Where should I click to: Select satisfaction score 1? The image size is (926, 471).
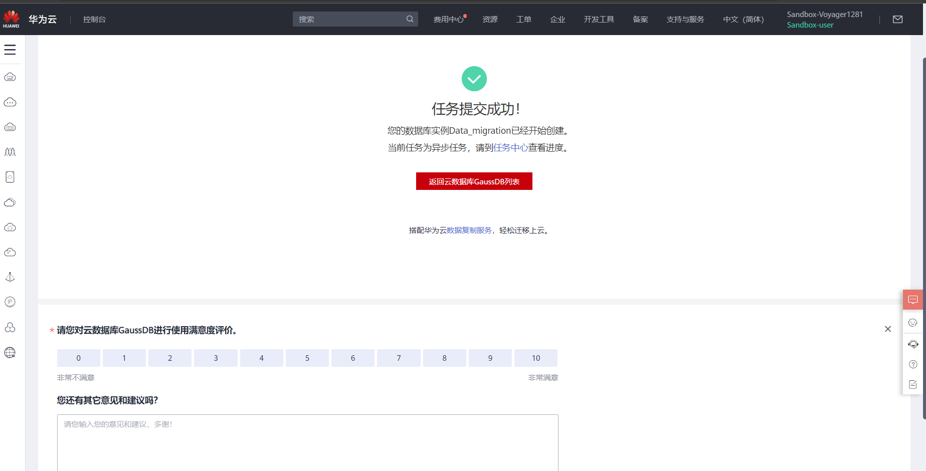pyautogui.click(x=124, y=358)
